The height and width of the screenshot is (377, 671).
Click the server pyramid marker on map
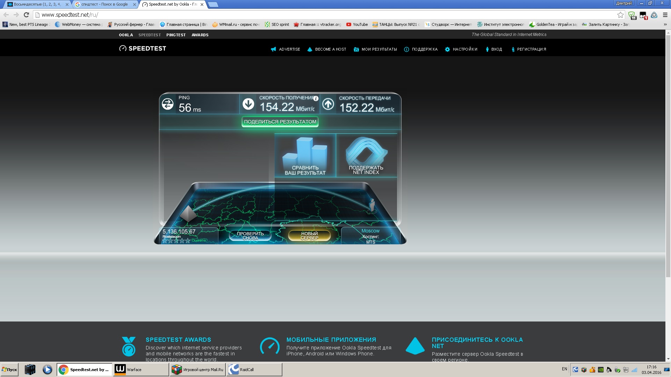188,214
